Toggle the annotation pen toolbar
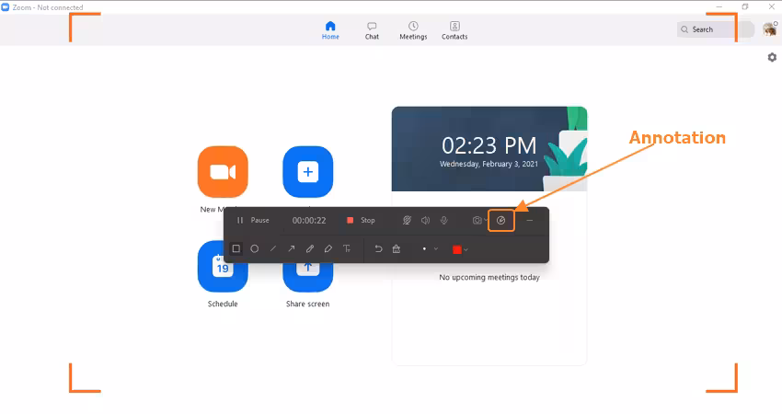 501,221
